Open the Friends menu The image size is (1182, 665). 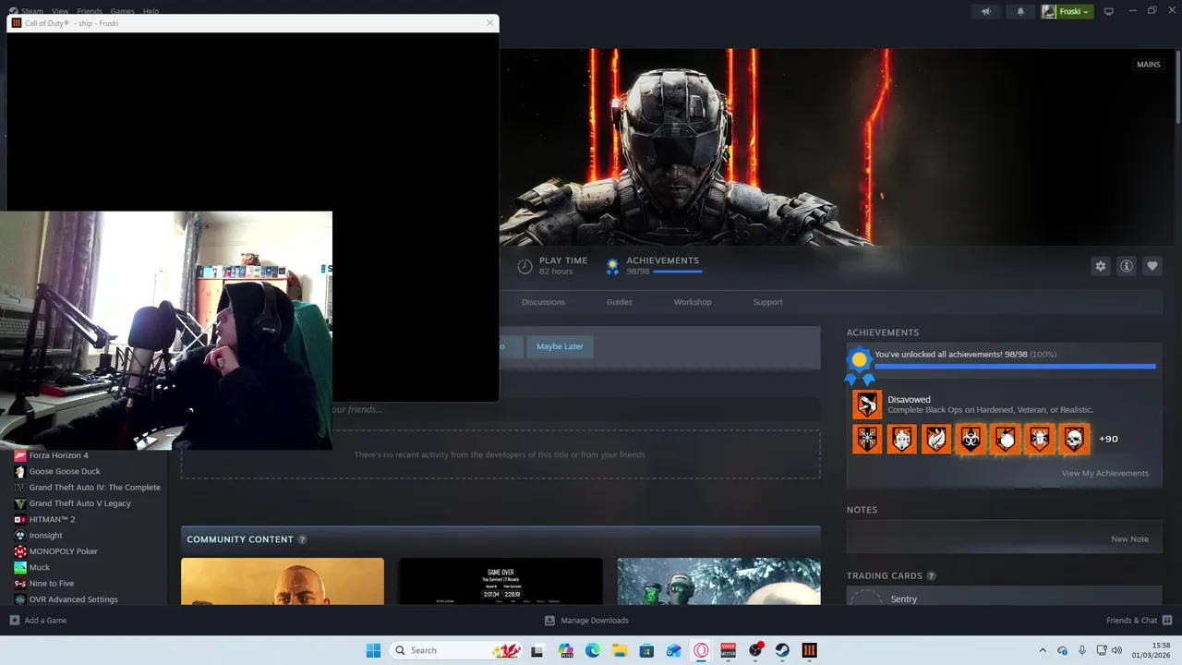click(x=90, y=11)
